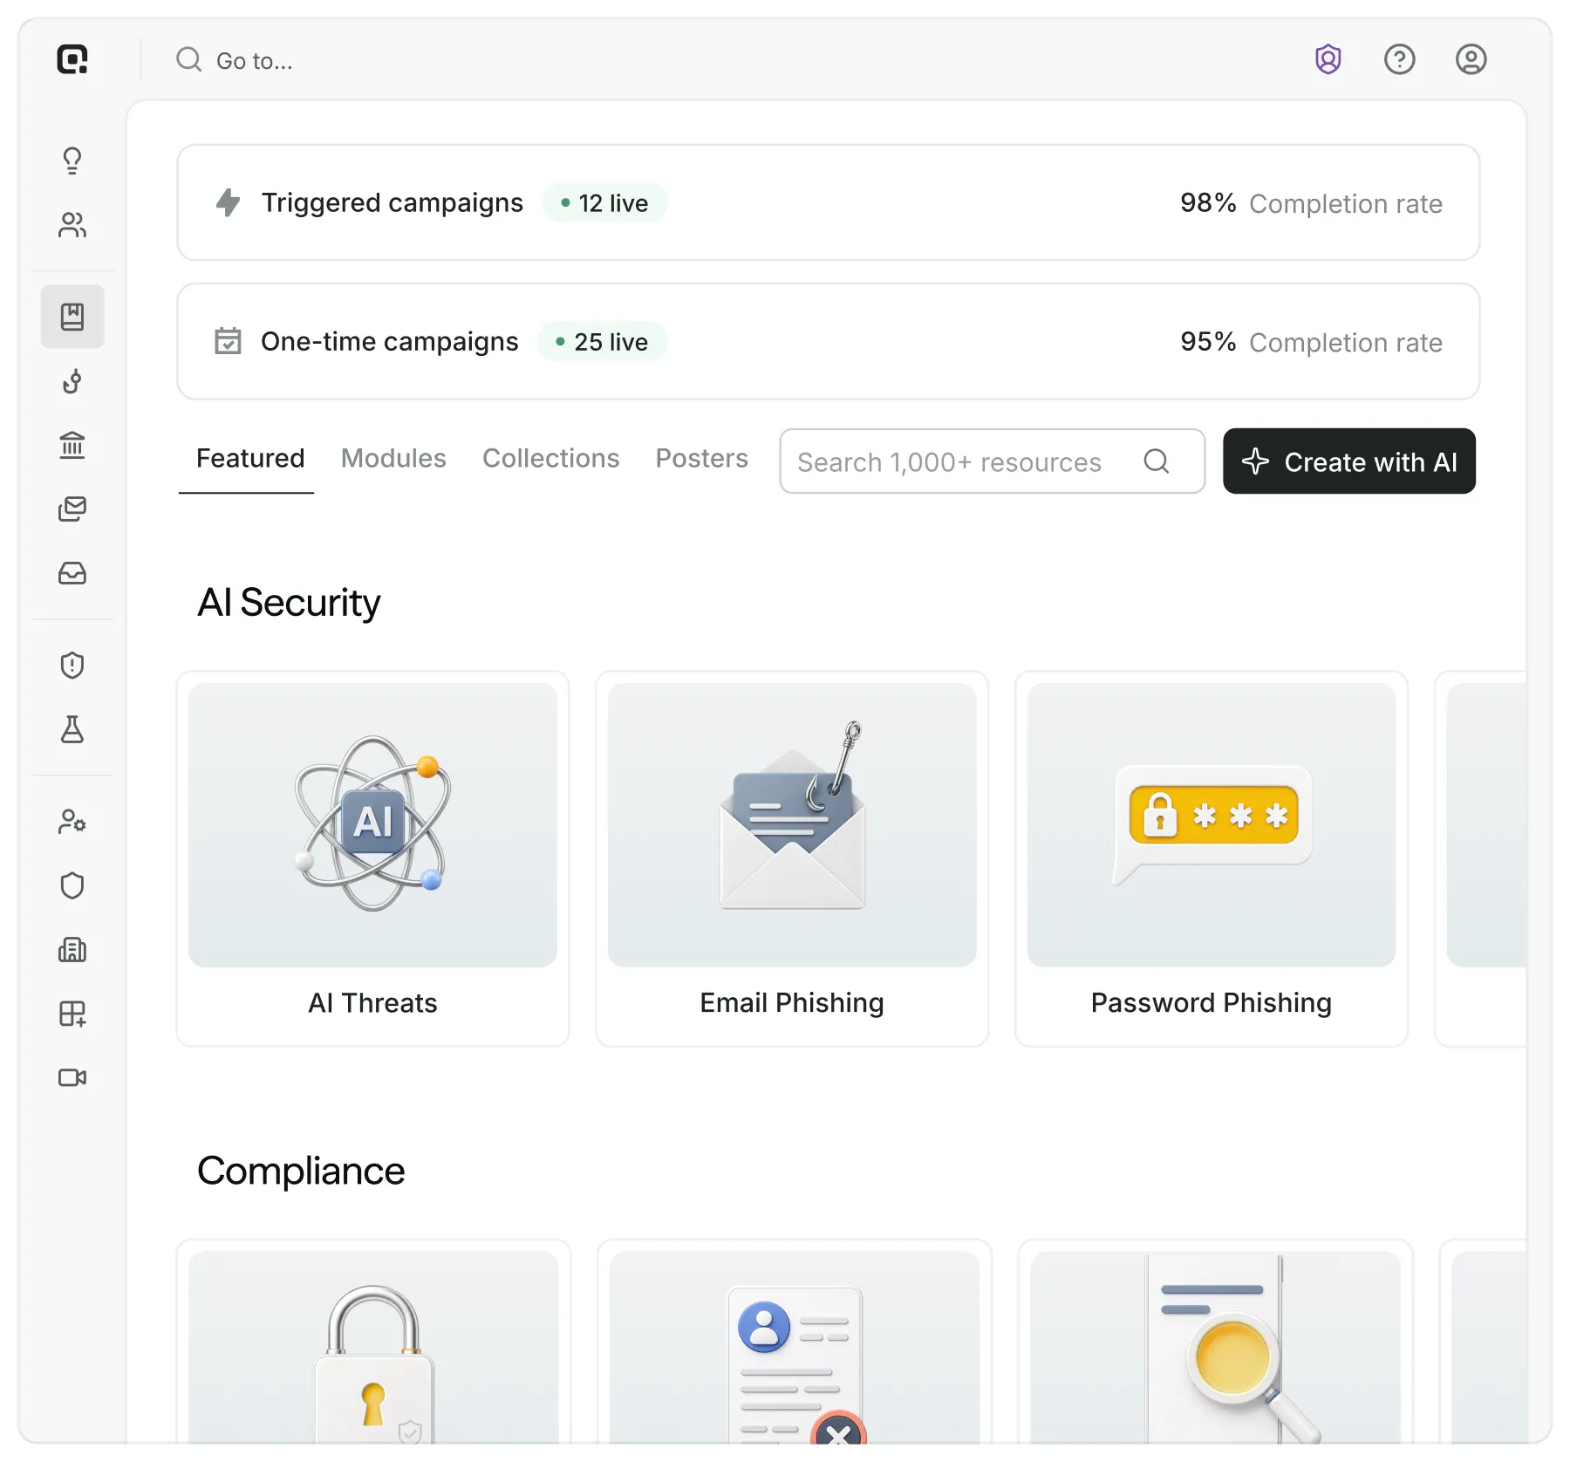Image resolution: width=1570 pixels, height=1462 pixels.
Task: Select the training library book sidebar icon
Action: pos(72,317)
